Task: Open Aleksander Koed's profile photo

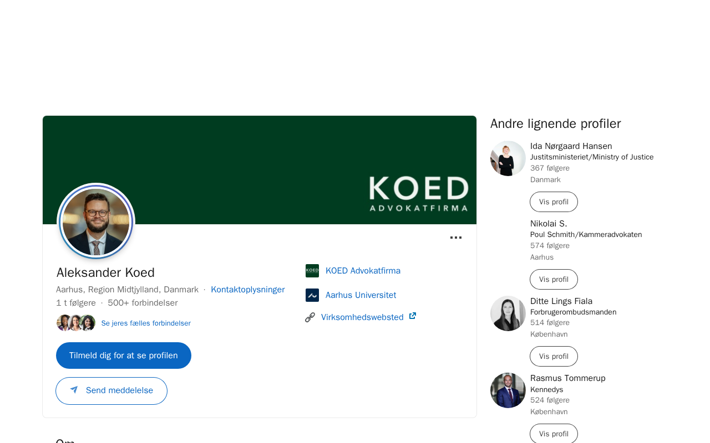Action: click(x=96, y=221)
